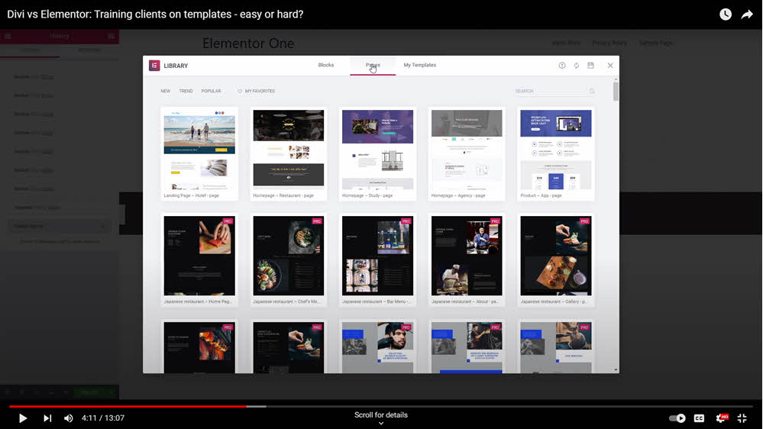Share the video using the arrow icon
Image resolution: width=763 pixels, height=429 pixels.
click(747, 15)
